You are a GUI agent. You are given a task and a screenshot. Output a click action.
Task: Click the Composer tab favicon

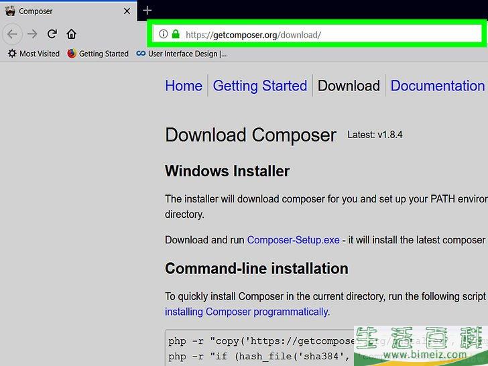[x=10, y=11]
